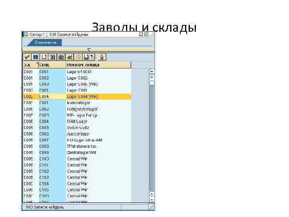Click the bottom scrollbar up arrow
This screenshot has height=217, width=289.
click(151, 194)
